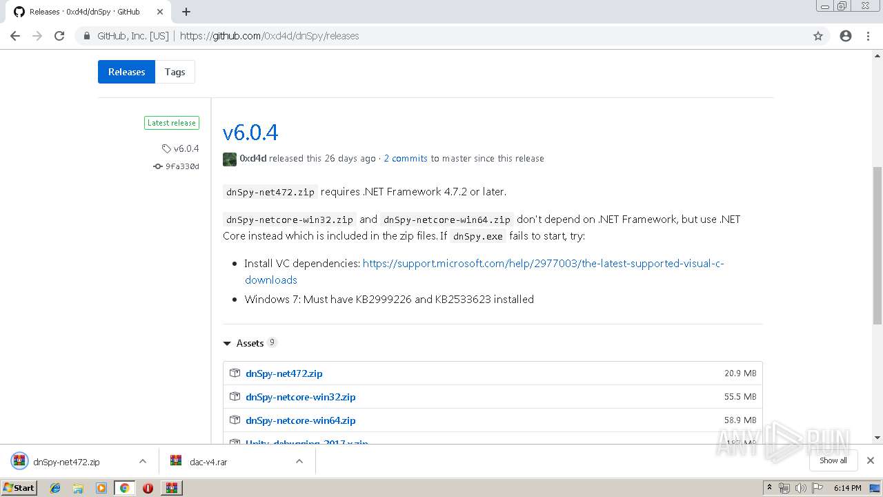Bookmark this page with star icon
The width and height of the screenshot is (883, 497).
(818, 36)
